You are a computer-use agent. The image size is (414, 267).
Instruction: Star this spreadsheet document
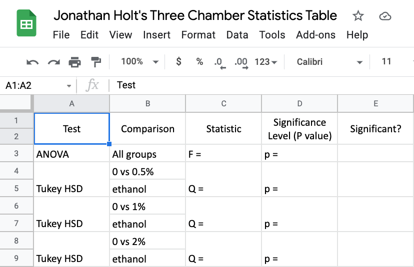(x=358, y=16)
